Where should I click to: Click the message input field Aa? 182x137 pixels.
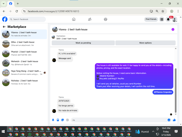click(x=119, y=120)
